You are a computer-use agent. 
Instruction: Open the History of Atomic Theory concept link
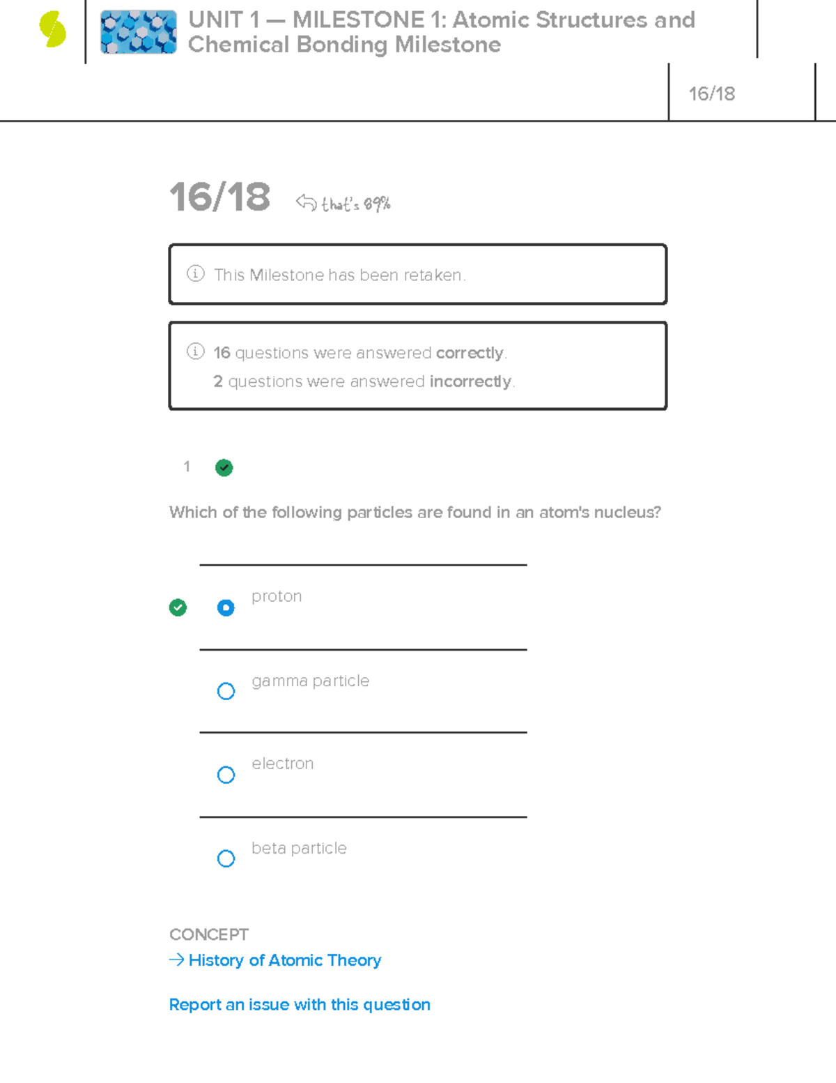(x=284, y=960)
